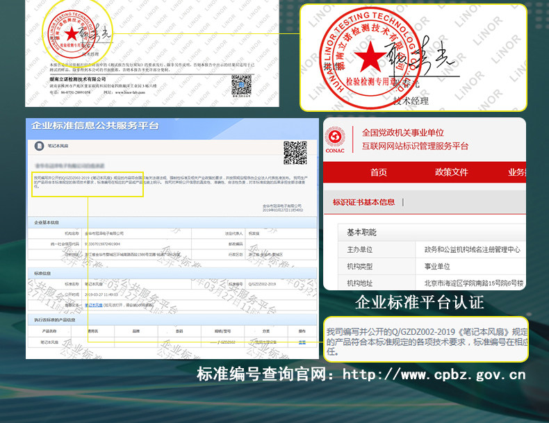Click the small red stamp on test report
Screen dimensions: 549x423
71,34
